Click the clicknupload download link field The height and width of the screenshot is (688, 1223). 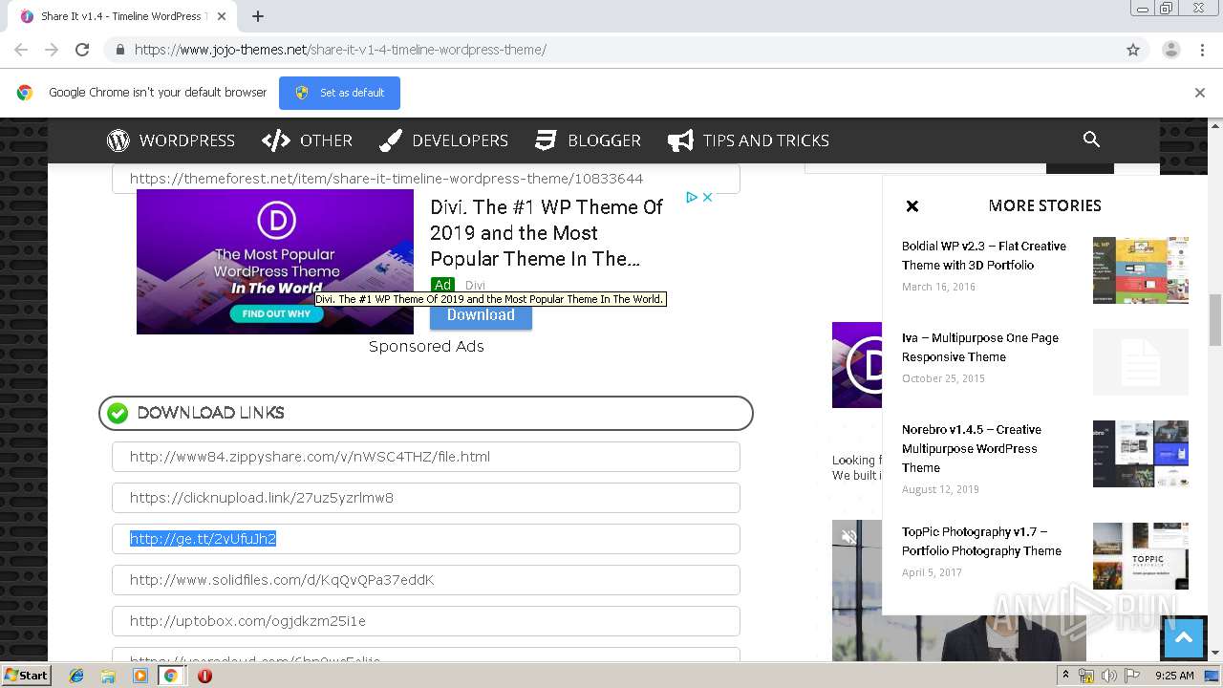click(426, 498)
